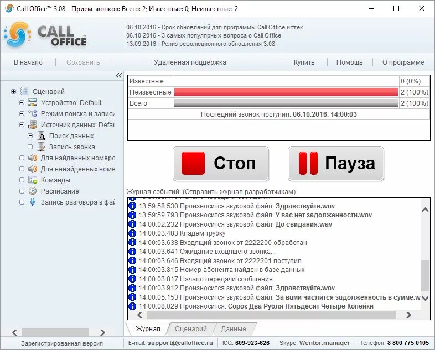
Task: Click the Устройство: Default device icon
Action: click(x=33, y=102)
